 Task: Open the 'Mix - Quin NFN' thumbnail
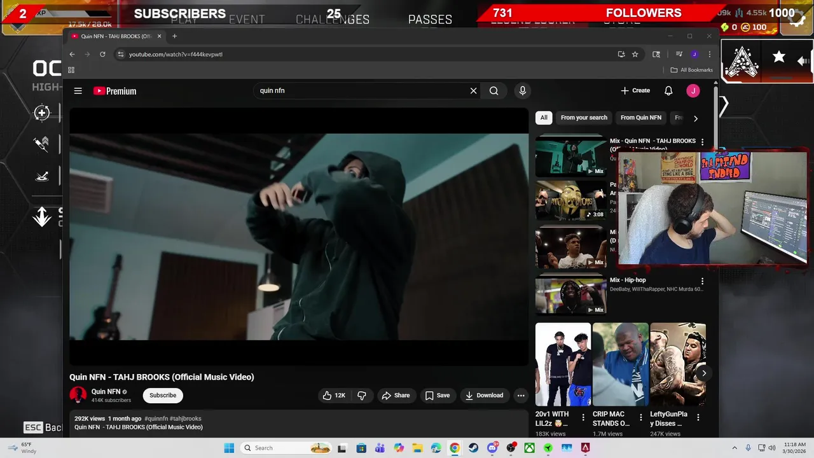click(x=571, y=156)
